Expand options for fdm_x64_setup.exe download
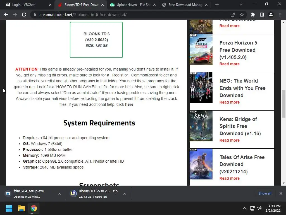286x215 pixels. [x=59, y=194]
